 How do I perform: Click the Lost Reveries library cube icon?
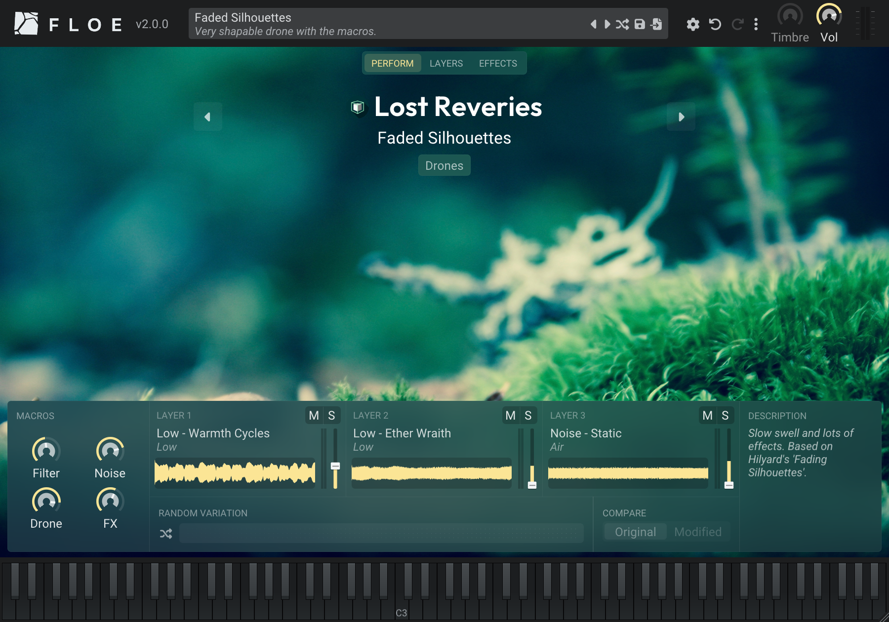358,107
